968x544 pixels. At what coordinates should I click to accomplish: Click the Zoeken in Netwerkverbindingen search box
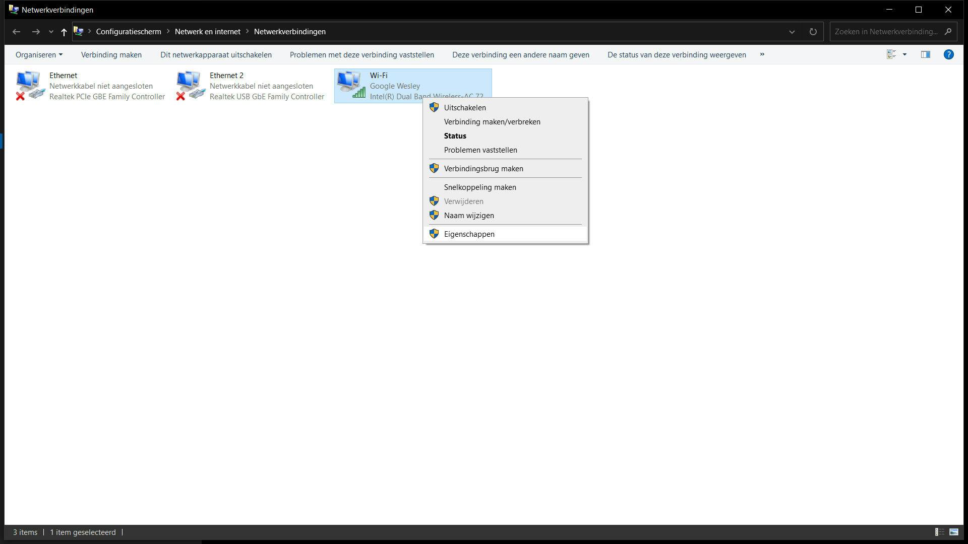point(885,32)
